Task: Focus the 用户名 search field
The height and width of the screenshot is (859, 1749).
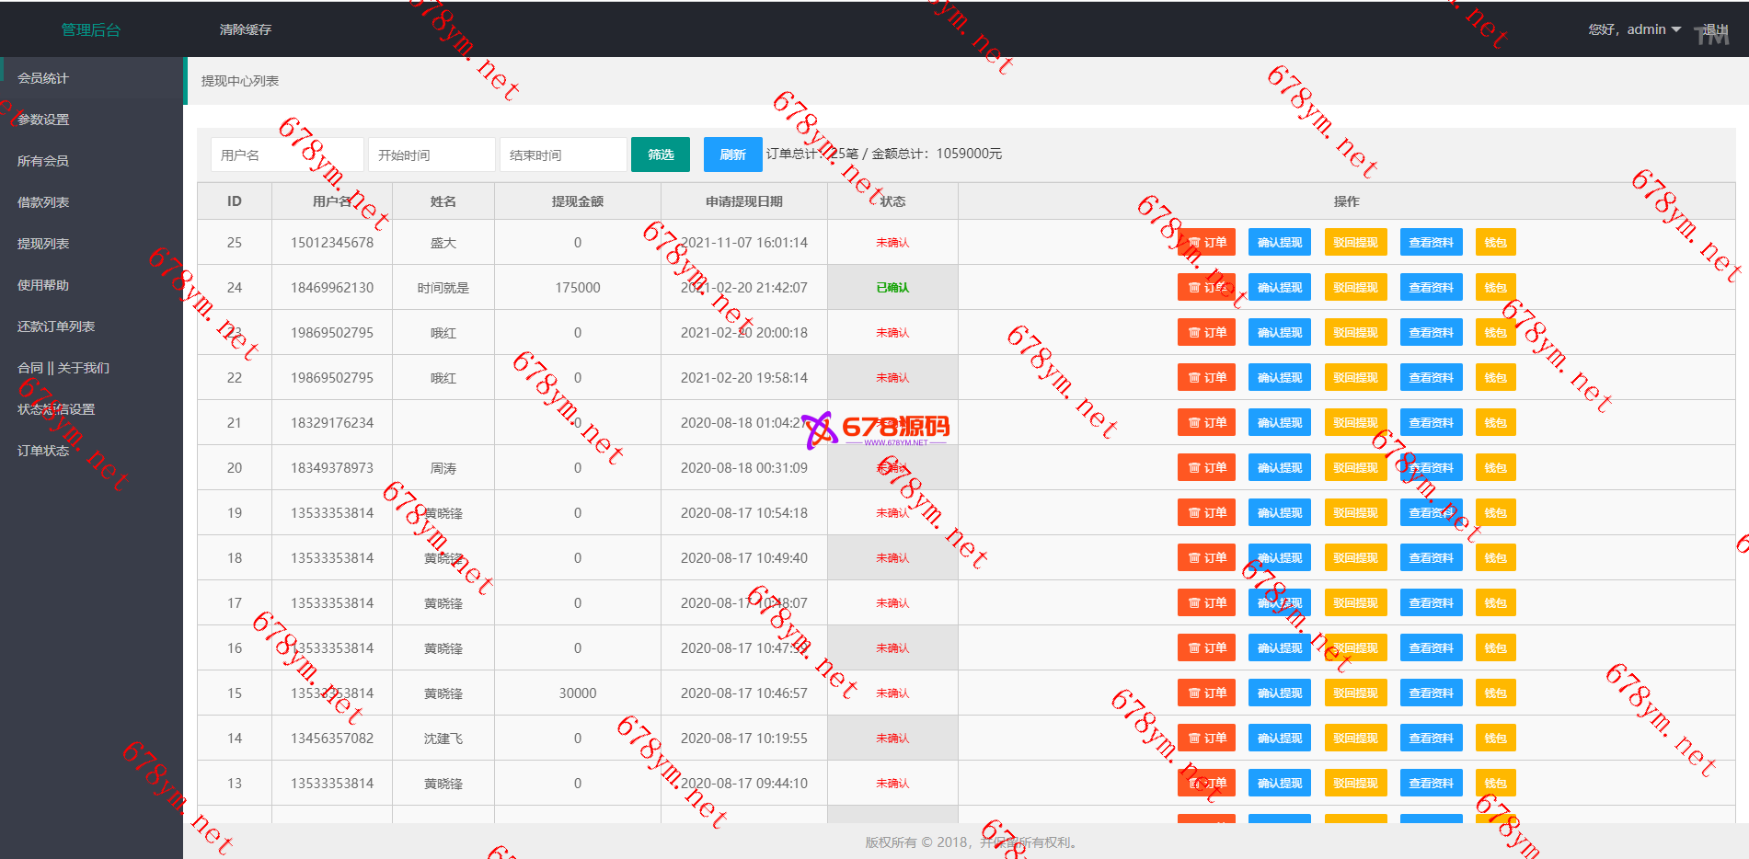Action: click(287, 155)
